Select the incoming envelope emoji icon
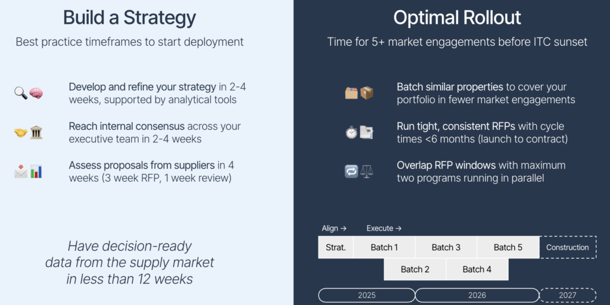The width and height of the screenshot is (610, 305). pos(21,172)
